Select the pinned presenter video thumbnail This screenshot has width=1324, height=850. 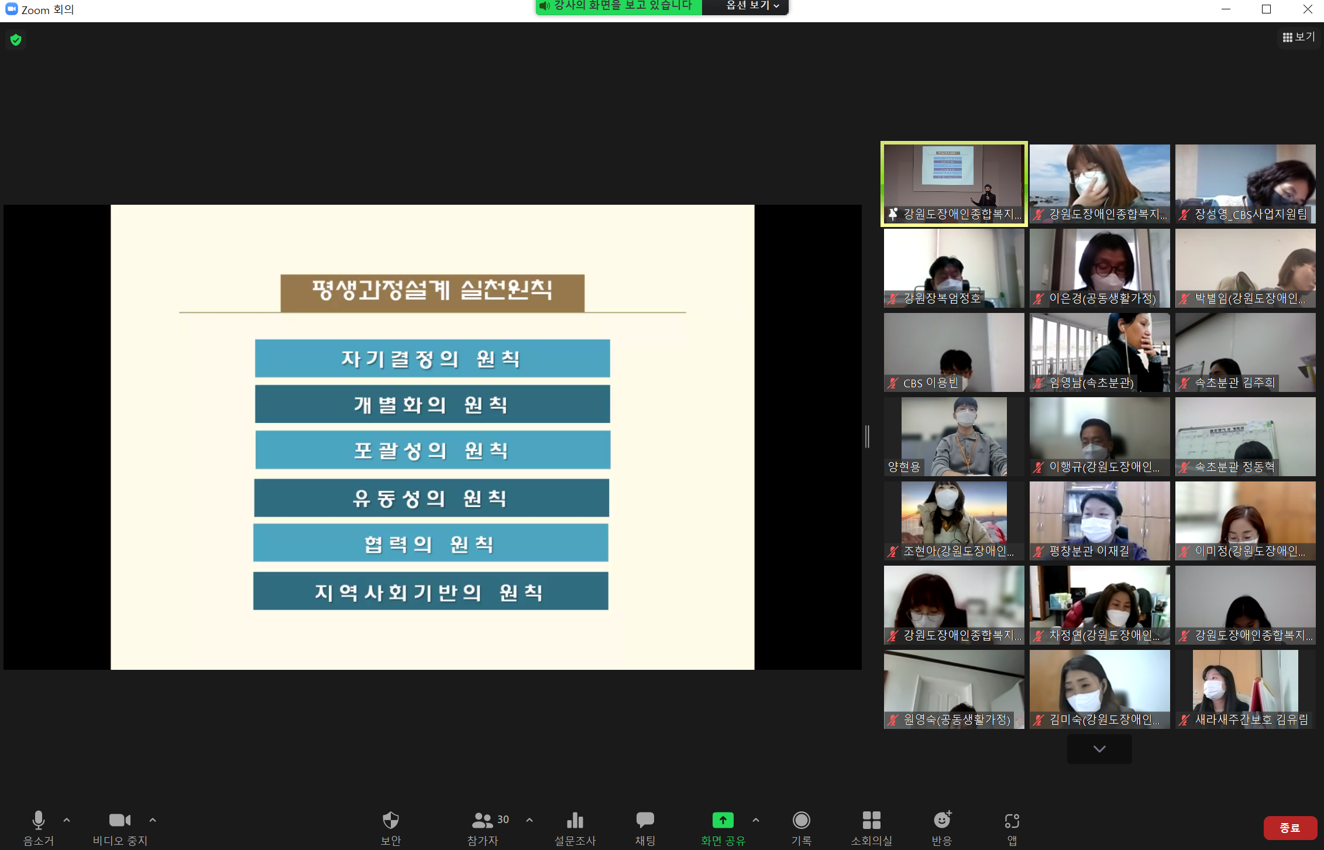[954, 184]
